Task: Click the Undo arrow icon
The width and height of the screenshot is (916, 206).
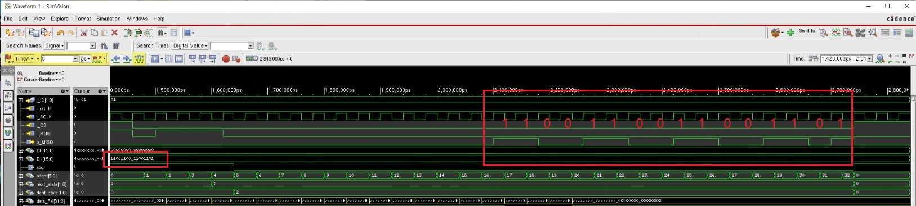Action: [60, 33]
